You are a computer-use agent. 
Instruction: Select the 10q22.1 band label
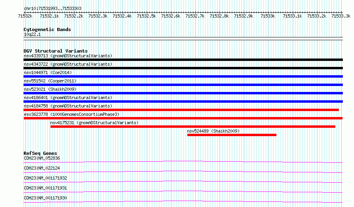click(x=32, y=34)
